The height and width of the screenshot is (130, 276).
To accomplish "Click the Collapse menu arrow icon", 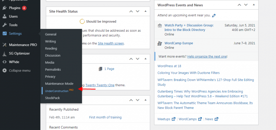I will (x=5, y=71).
